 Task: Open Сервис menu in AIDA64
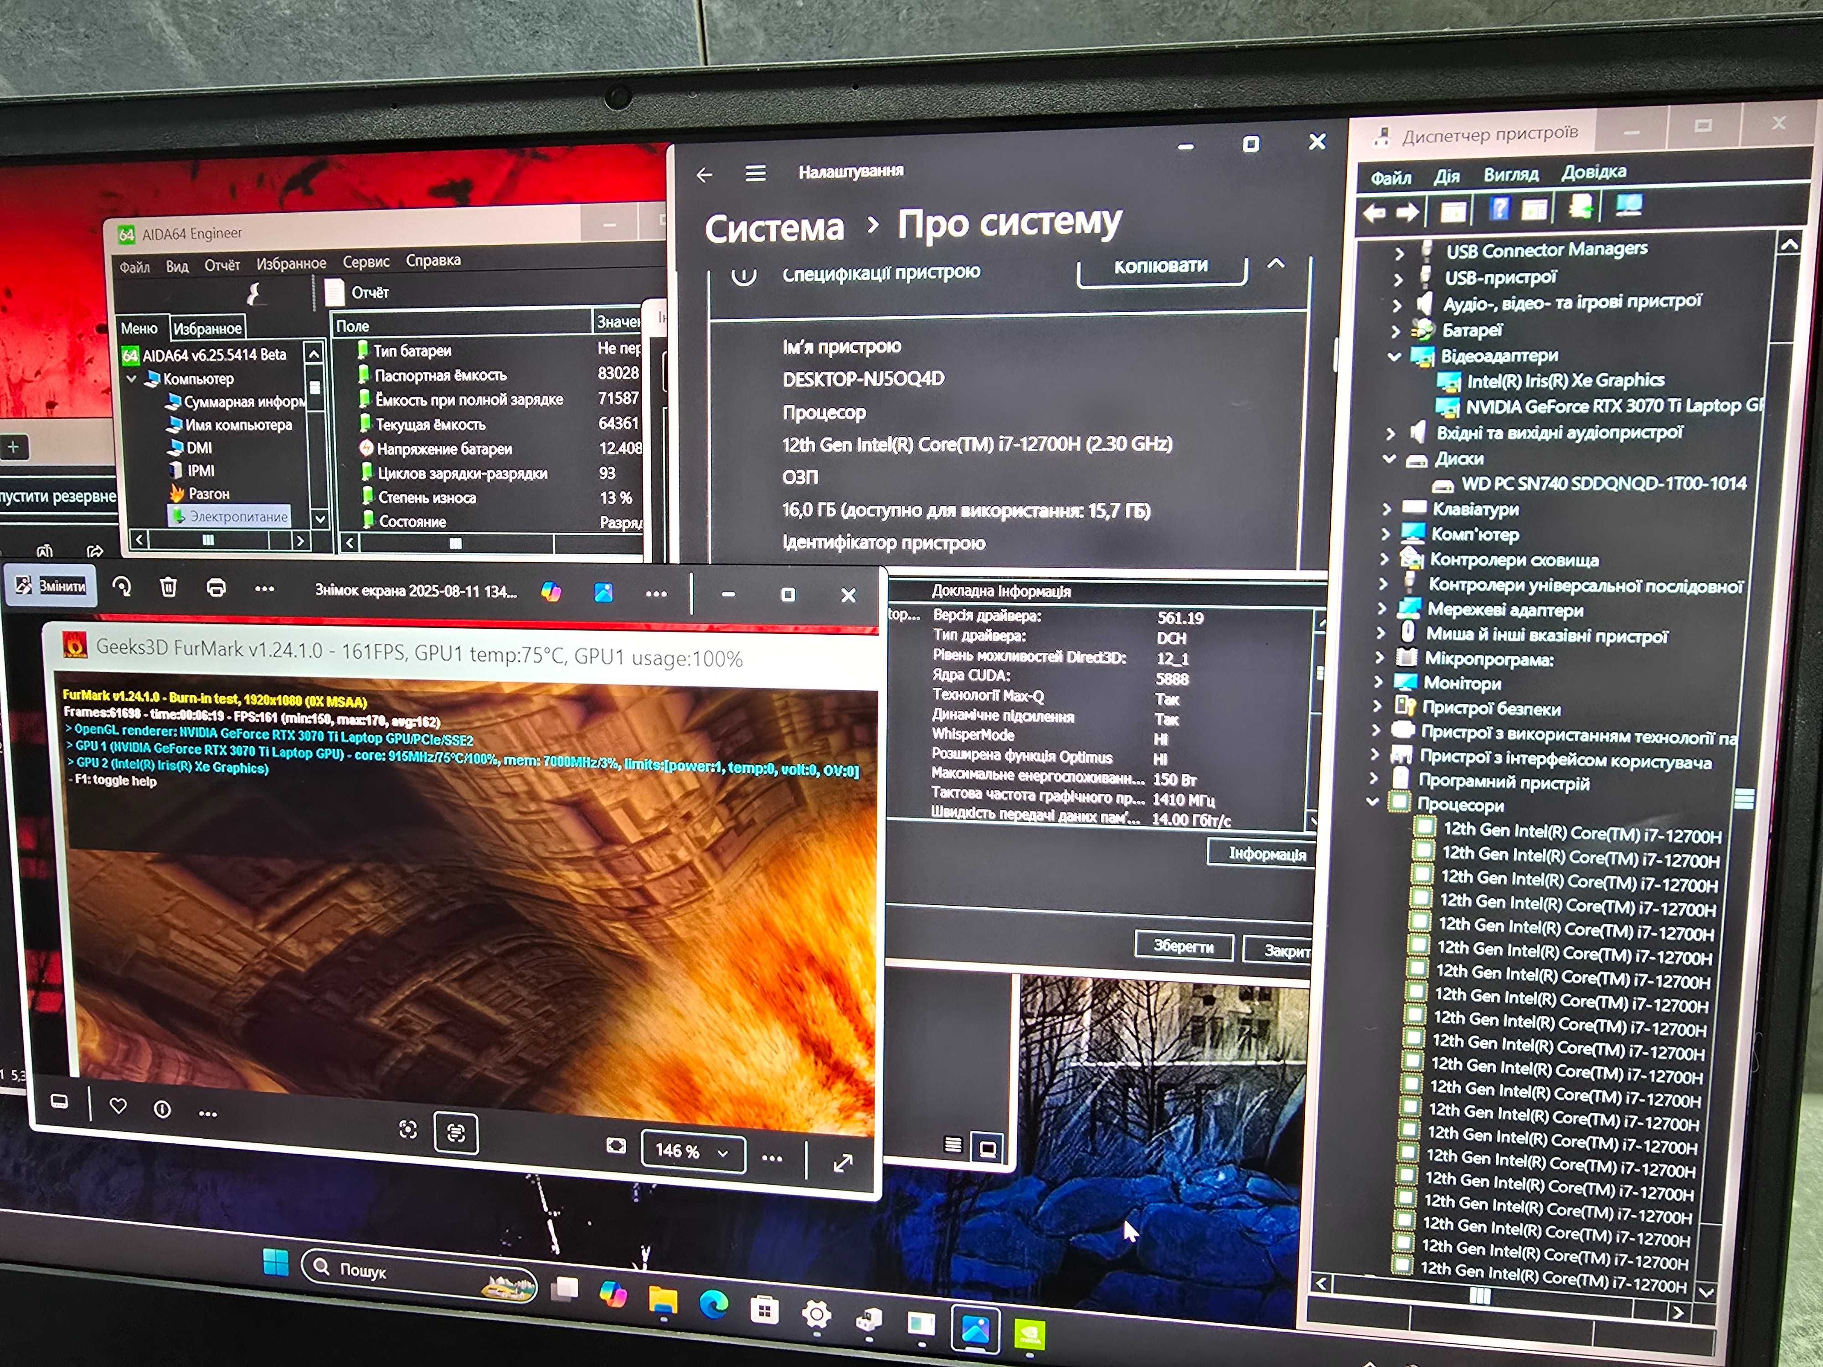coord(366,262)
